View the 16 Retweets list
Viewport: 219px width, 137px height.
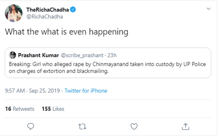[20, 109]
